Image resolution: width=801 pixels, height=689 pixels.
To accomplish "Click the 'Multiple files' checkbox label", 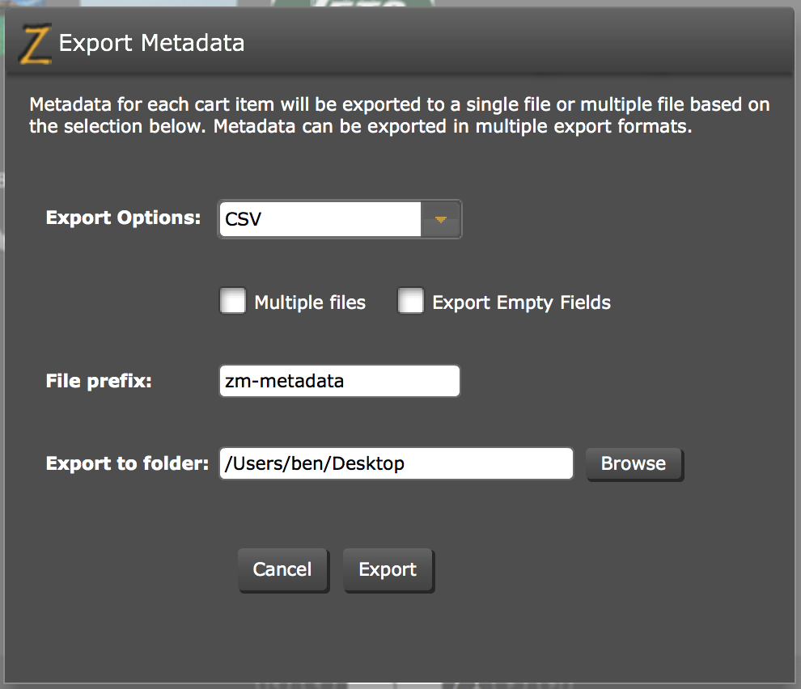I will (x=310, y=302).
